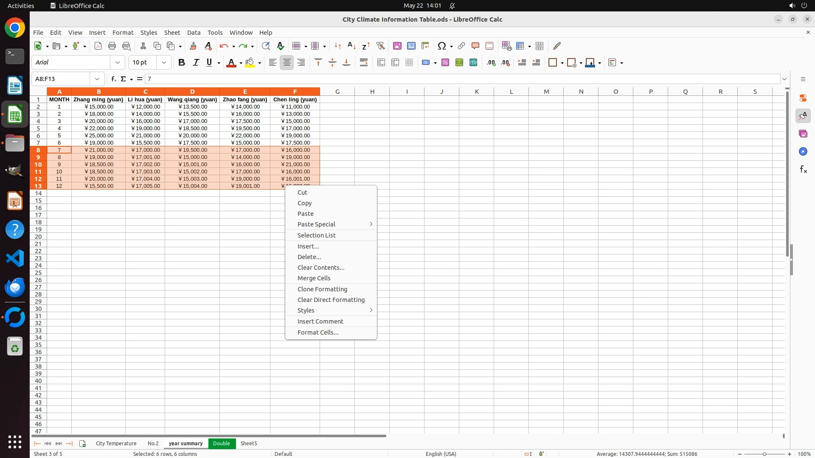This screenshot has height=458, width=815.
Task: Open the Functions sidebar panel
Action: (x=803, y=169)
